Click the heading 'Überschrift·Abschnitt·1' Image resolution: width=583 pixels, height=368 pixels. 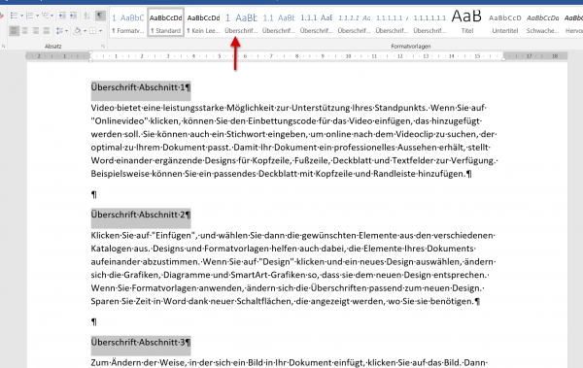[x=141, y=87]
